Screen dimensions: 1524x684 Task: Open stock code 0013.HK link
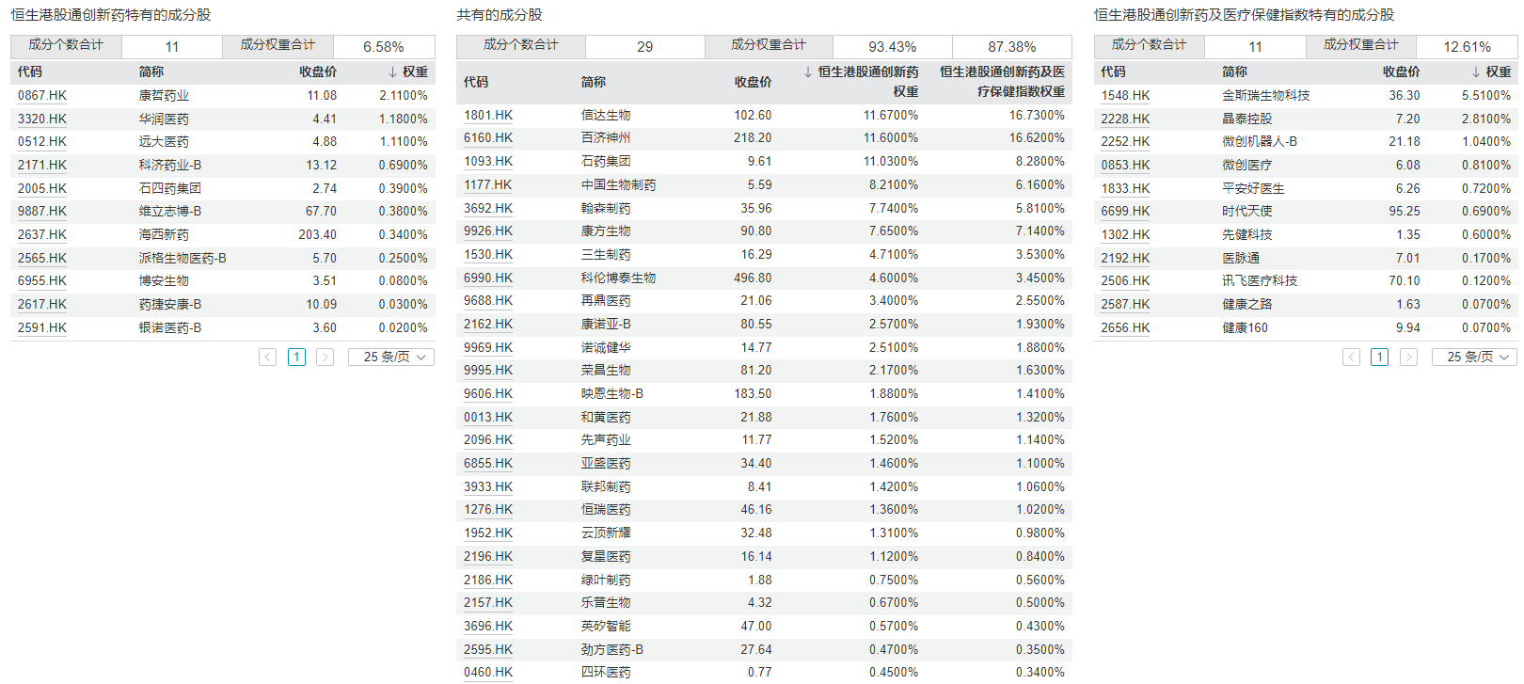[488, 418]
